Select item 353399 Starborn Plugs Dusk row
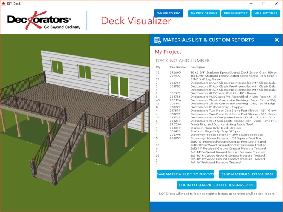This screenshot has width=283, height=212. (x=216, y=128)
